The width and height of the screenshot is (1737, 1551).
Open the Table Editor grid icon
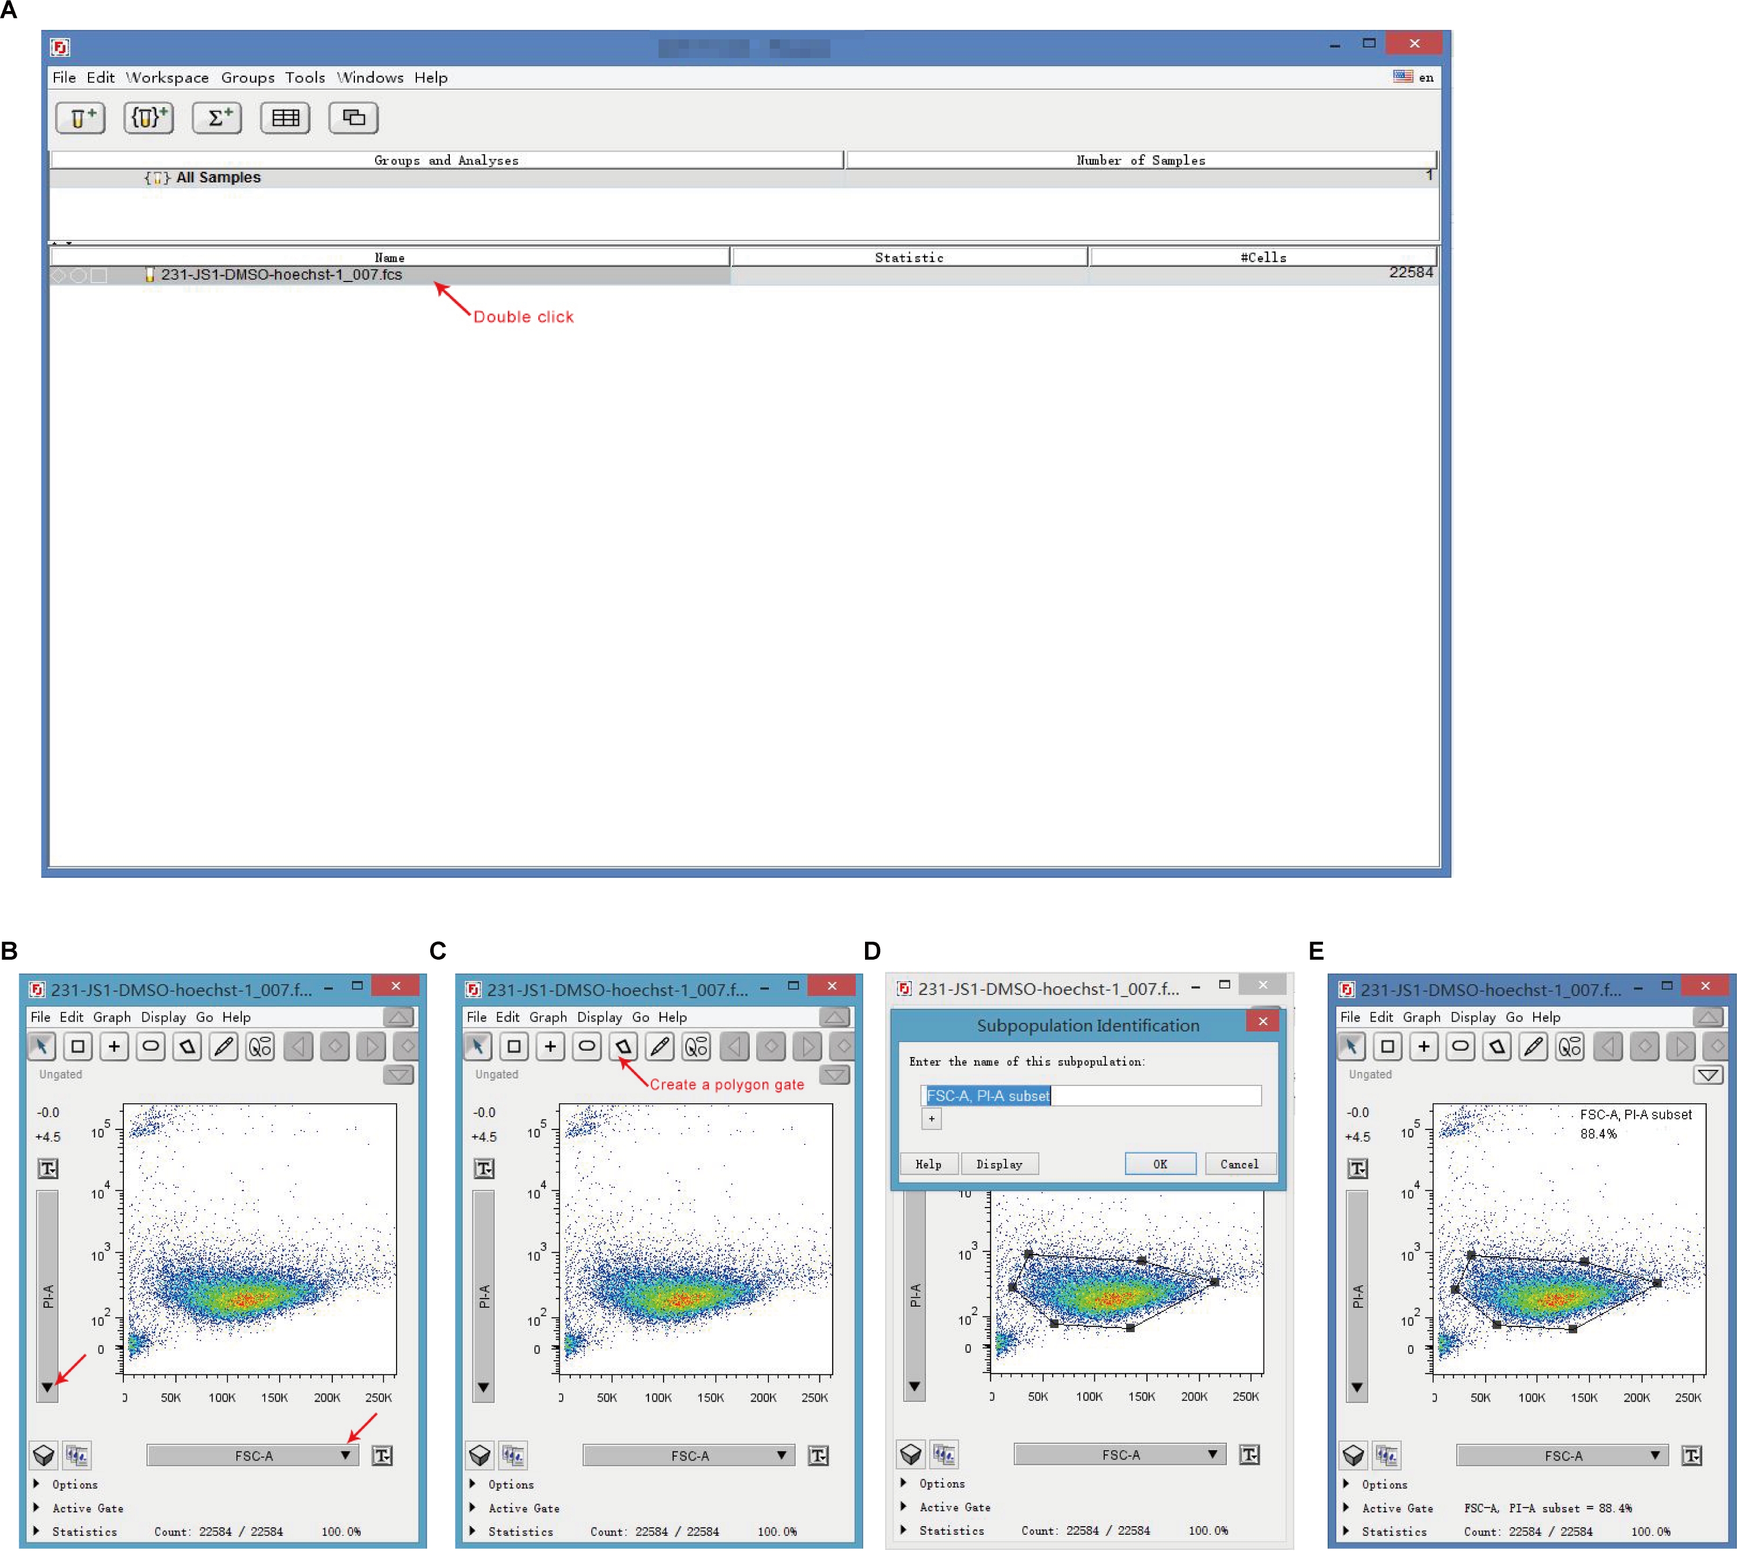coord(284,118)
